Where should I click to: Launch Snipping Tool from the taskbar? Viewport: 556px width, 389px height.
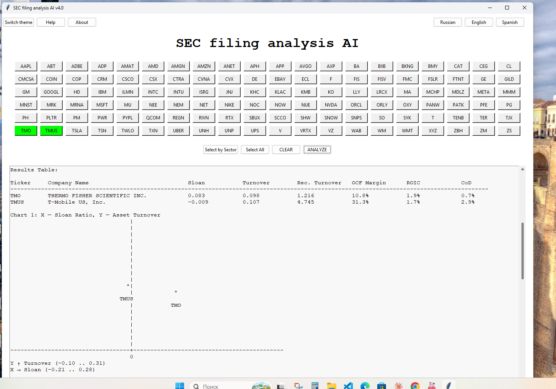pos(298,386)
